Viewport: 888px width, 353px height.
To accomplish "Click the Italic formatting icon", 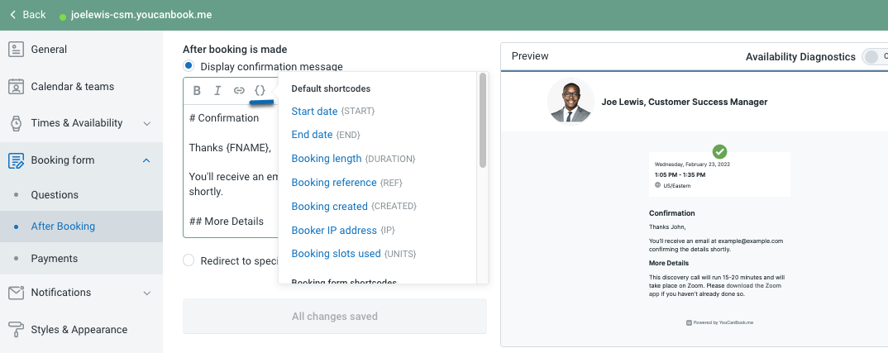I will click(x=217, y=91).
